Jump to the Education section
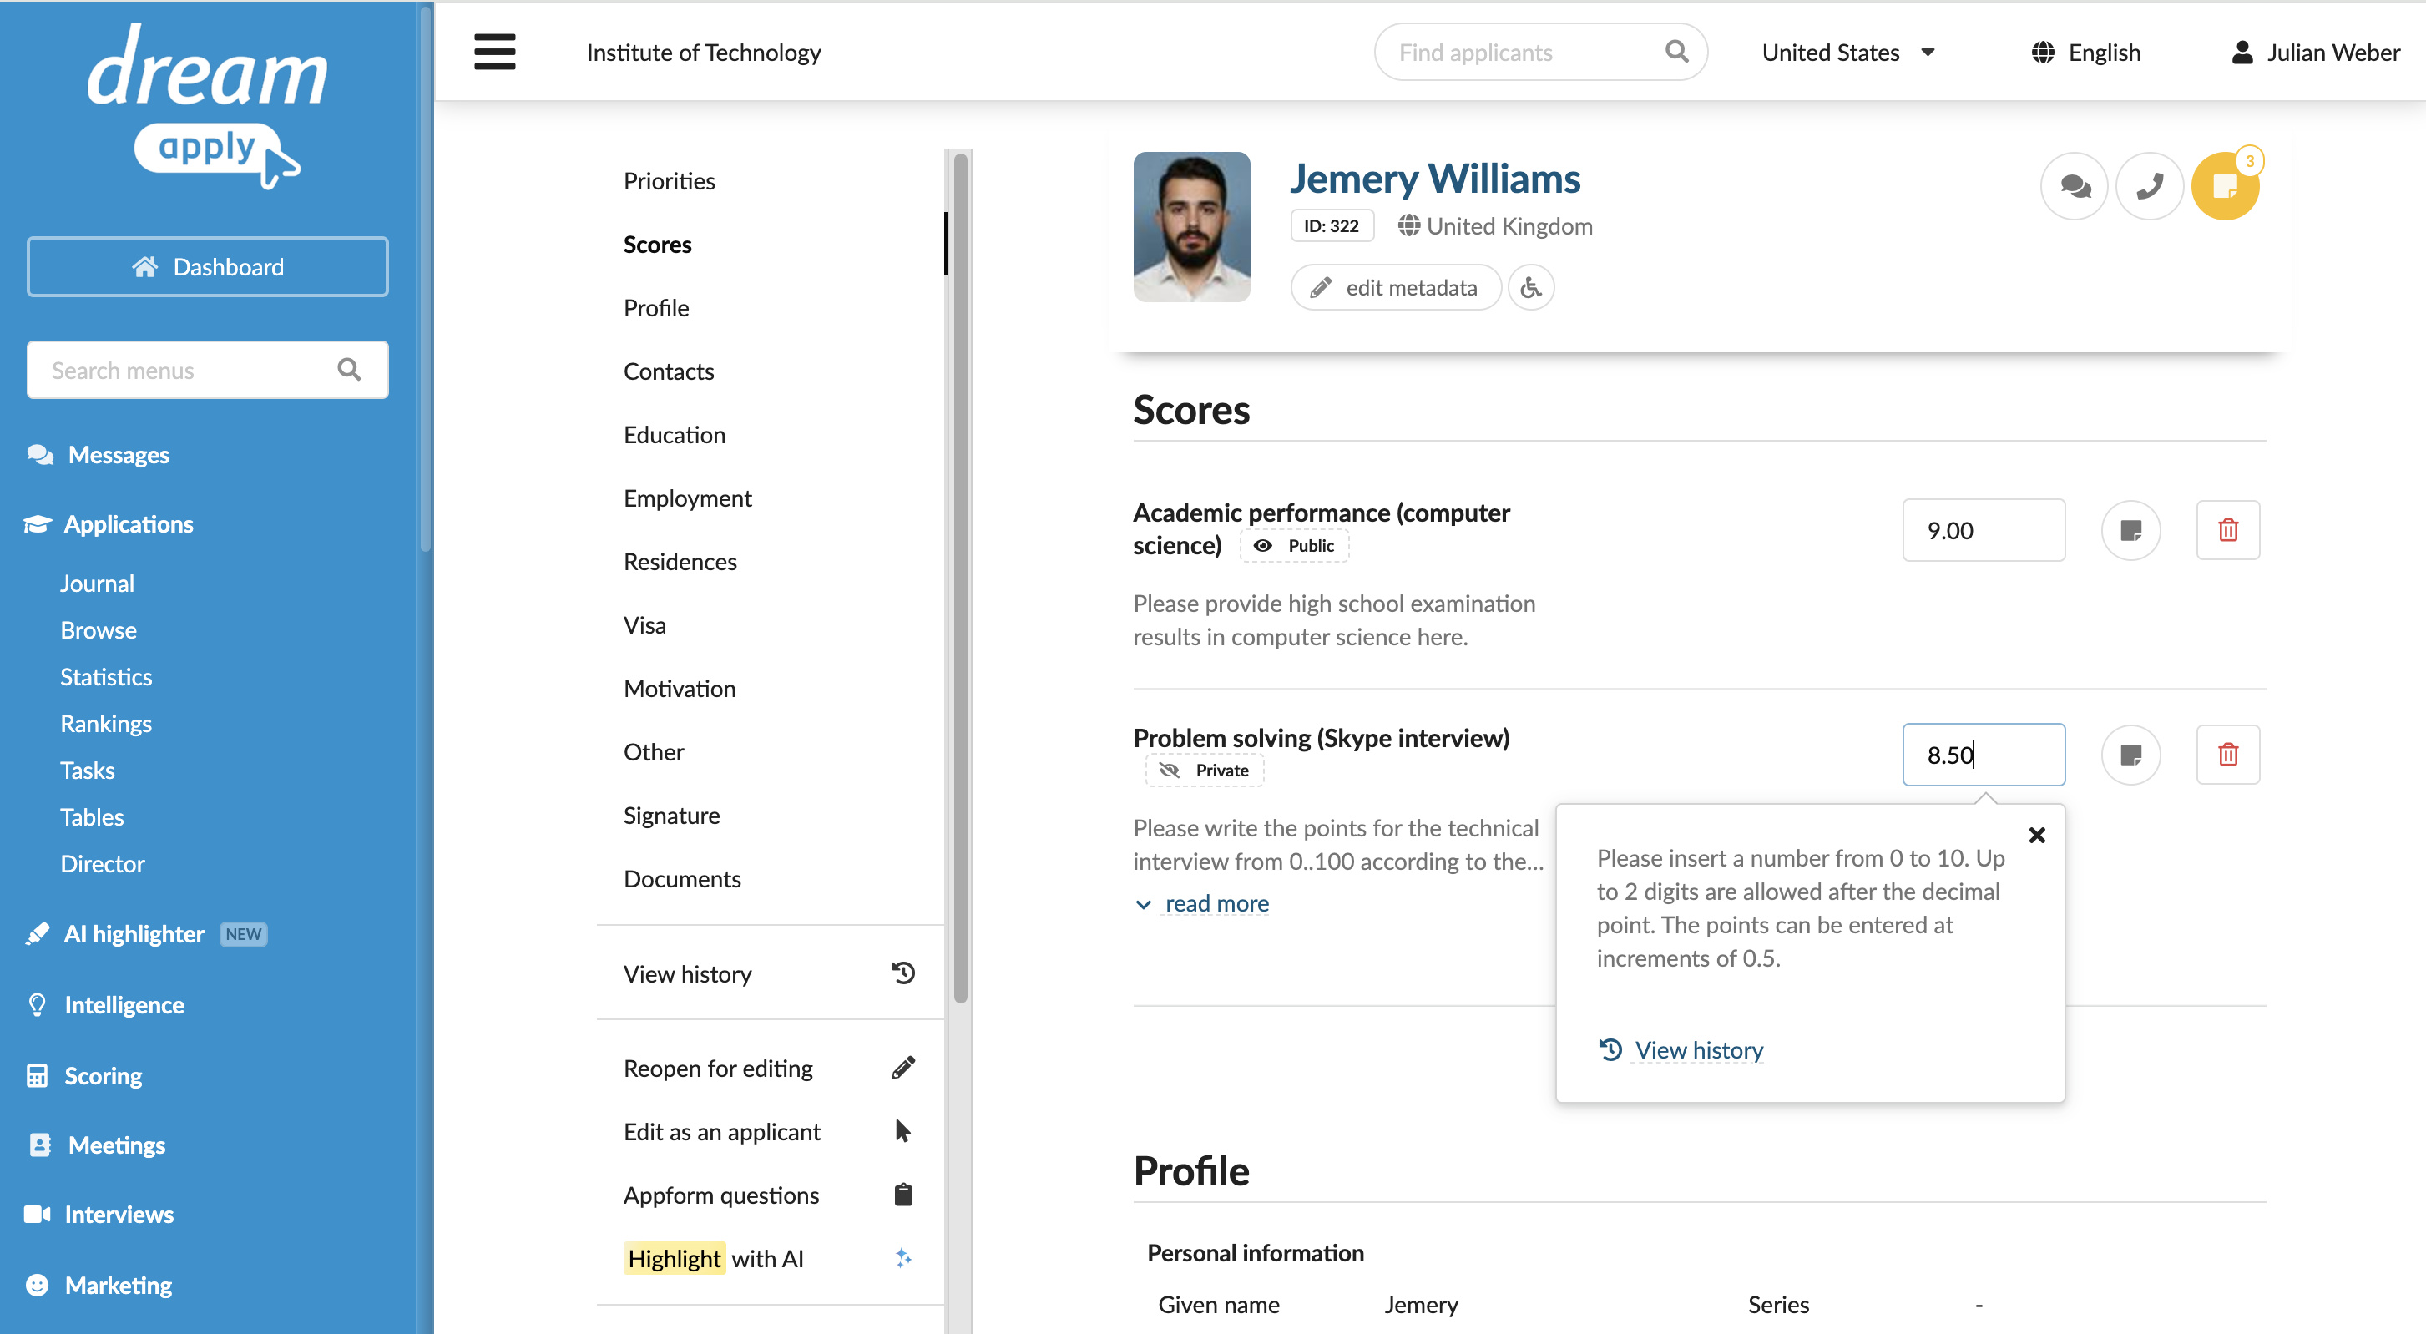The image size is (2426, 1334). coord(675,434)
